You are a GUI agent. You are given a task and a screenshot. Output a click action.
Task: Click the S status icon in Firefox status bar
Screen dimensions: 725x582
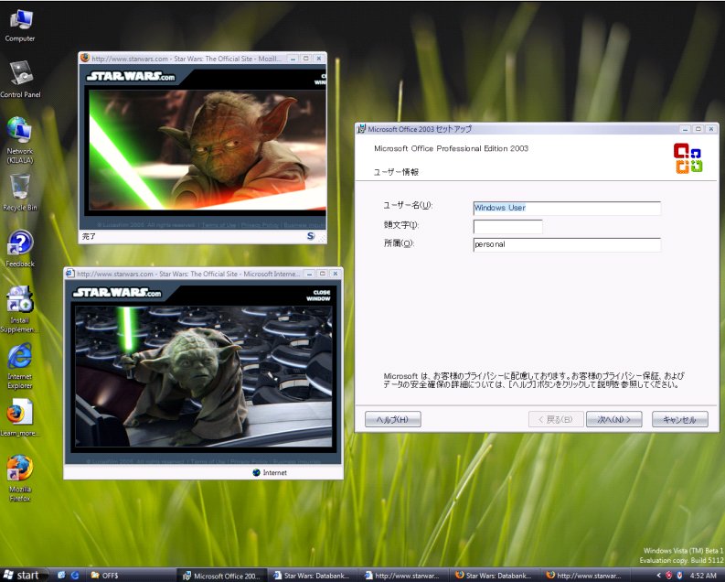pos(311,236)
